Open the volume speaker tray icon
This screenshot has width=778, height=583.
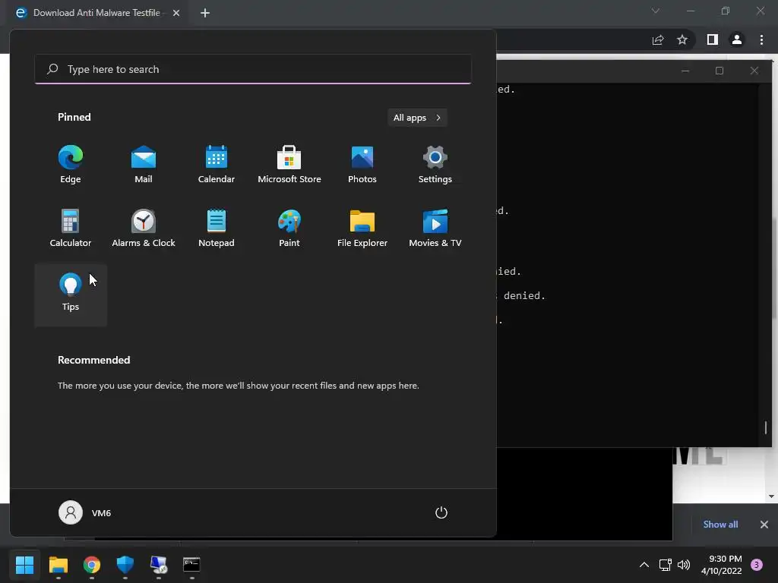pyautogui.click(x=684, y=565)
